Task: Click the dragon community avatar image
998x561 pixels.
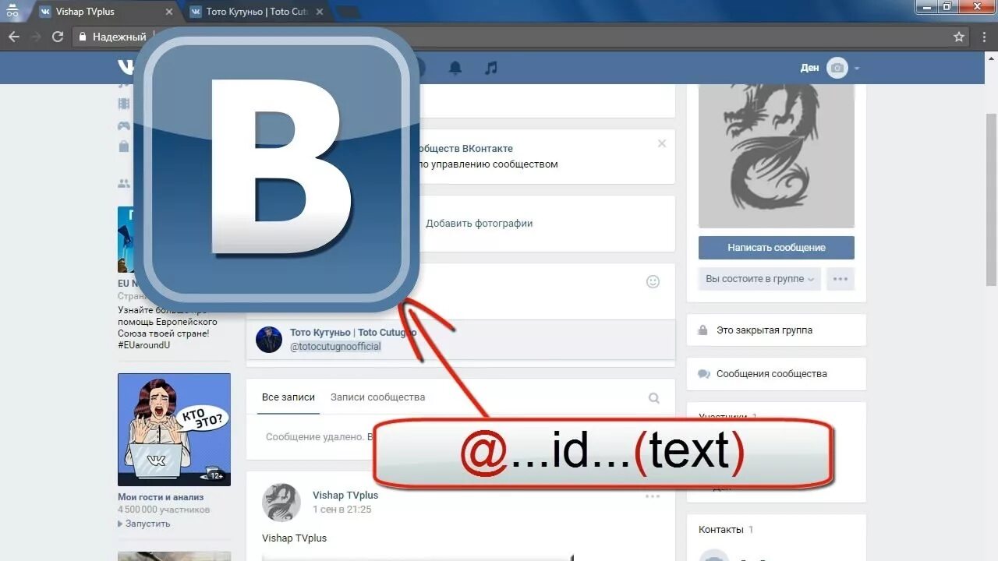Action: click(777, 156)
